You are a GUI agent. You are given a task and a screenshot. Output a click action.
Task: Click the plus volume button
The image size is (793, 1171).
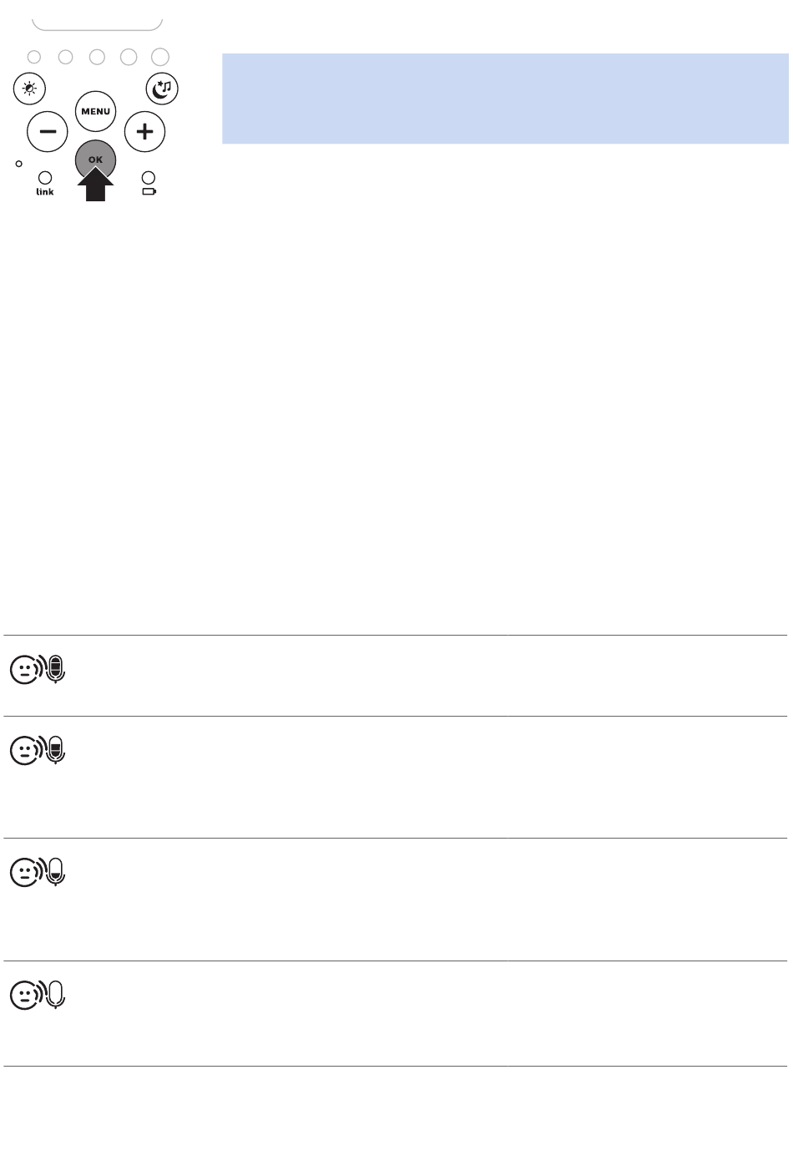click(145, 131)
